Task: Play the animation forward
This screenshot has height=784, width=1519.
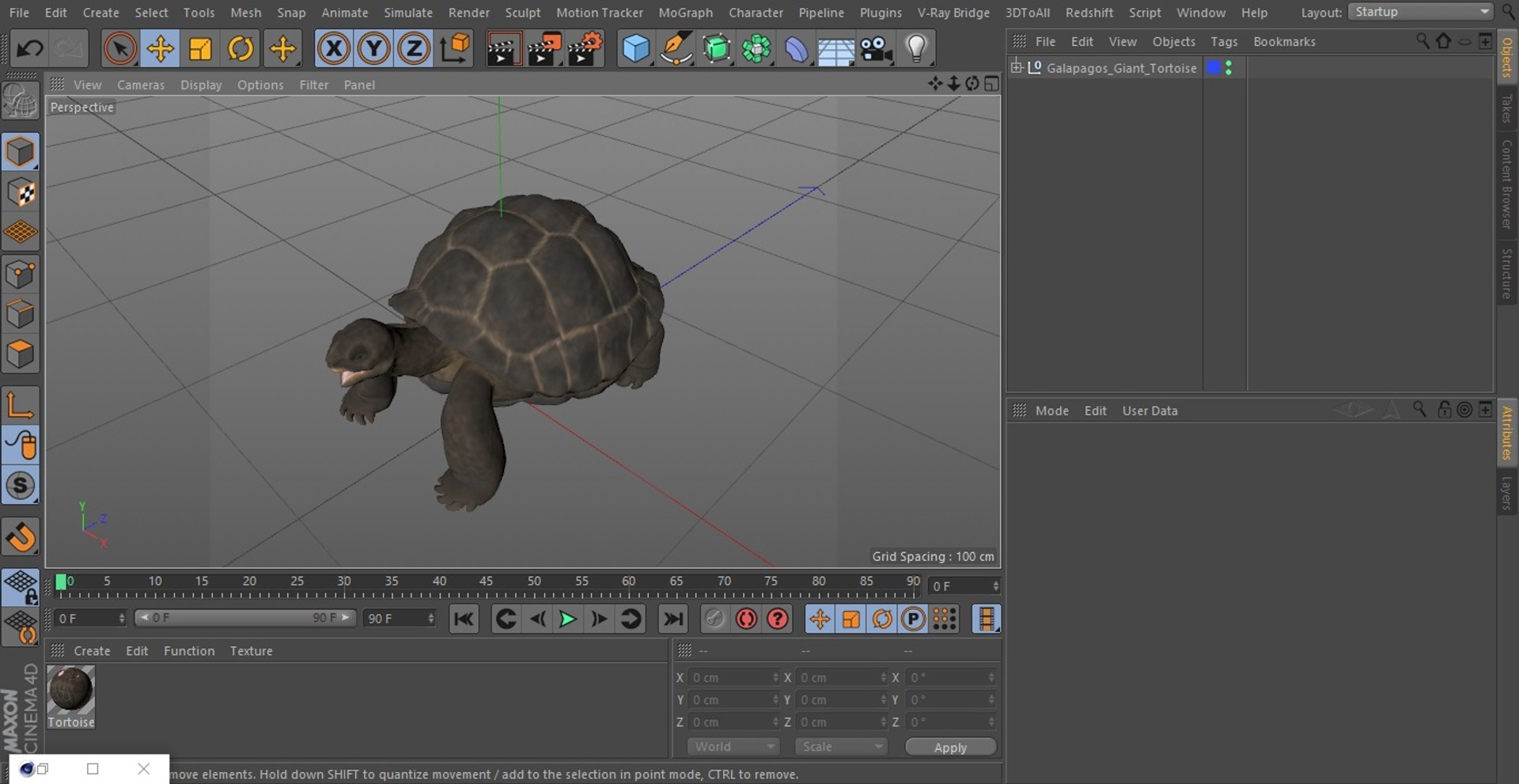Action: (567, 619)
